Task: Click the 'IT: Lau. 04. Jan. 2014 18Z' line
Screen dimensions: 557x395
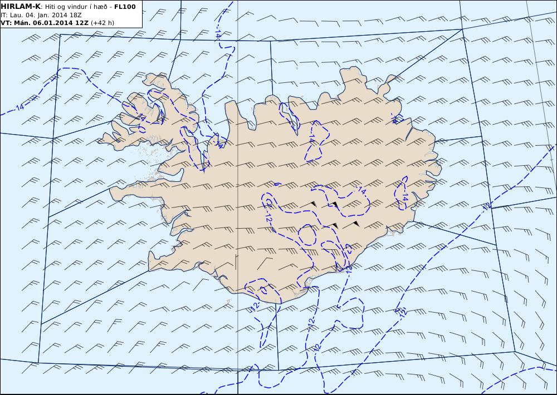Action: (41, 15)
